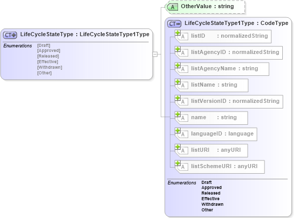Expand the name attribute plus icon

click(x=178, y=115)
